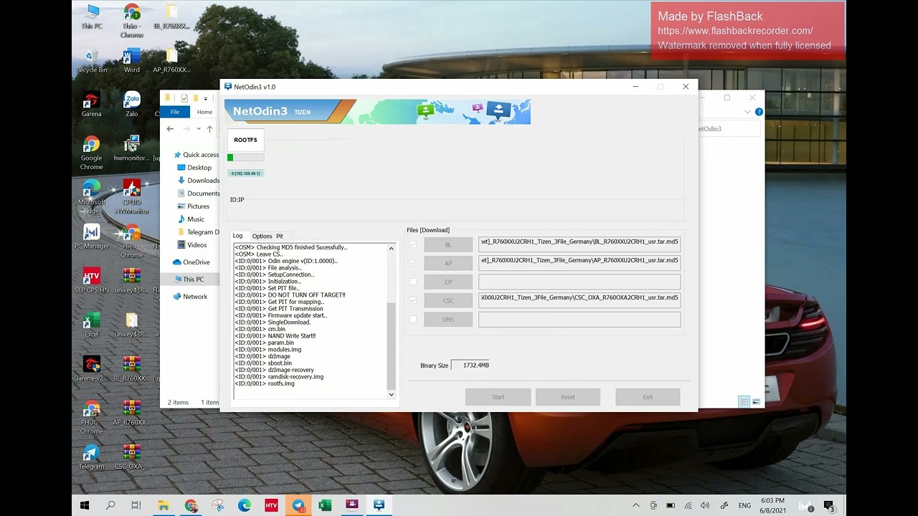Click the Exit button
This screenshot has height=516, width=918.
pos(648,397)
